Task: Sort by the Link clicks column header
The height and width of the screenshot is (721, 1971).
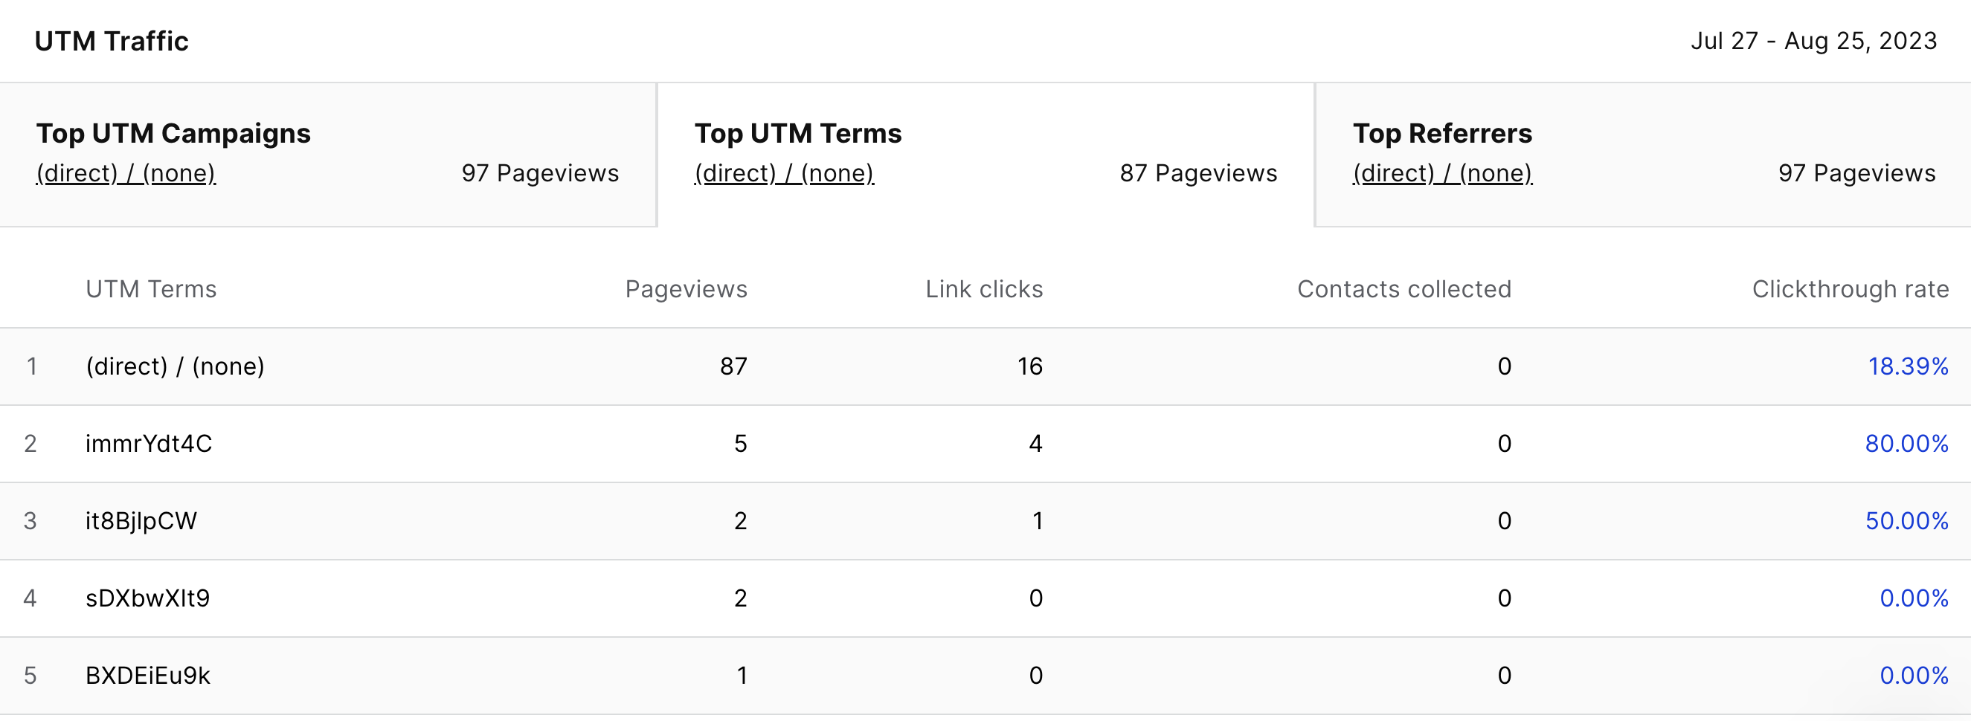Action: pos(984,289)
